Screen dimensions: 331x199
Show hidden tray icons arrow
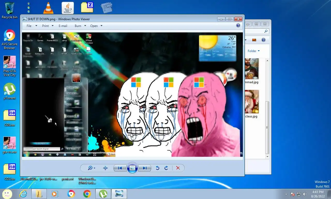[x=286, y=194]
